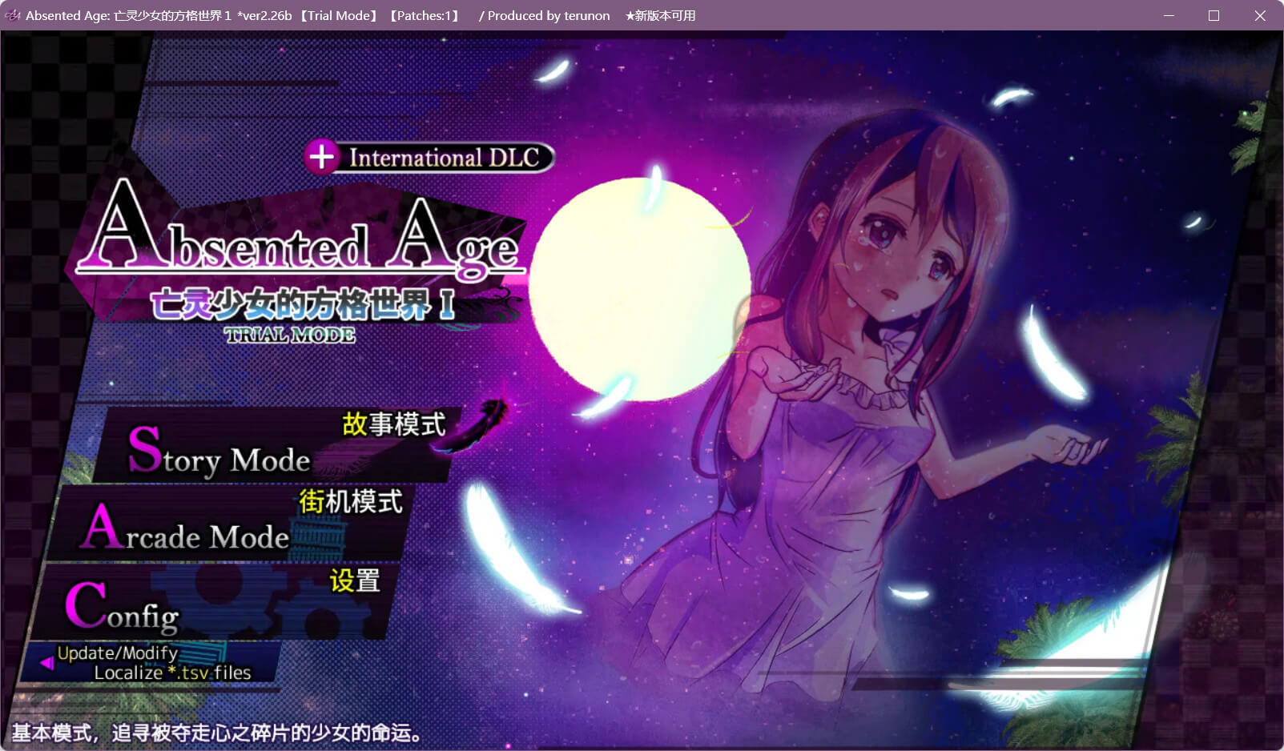Click the 故事模式 Chinese label
This screenshot has width=1284, height=751.
393,424
